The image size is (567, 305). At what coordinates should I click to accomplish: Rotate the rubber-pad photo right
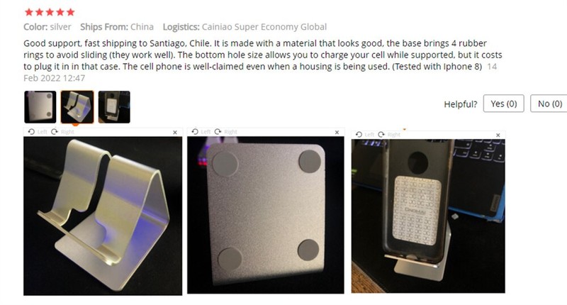pos(225,132)
